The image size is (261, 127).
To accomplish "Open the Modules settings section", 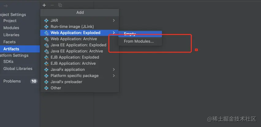I will click(x=11, y=28).
